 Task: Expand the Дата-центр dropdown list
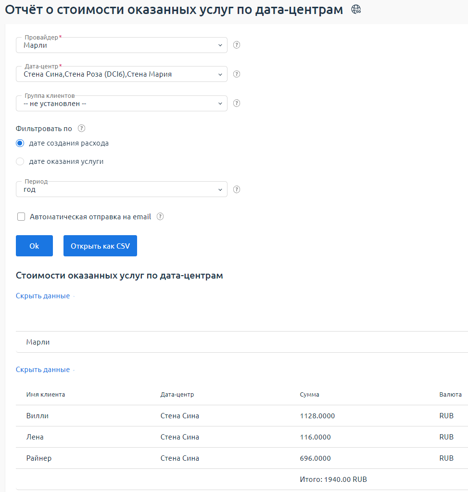click(x=121, y=74)
